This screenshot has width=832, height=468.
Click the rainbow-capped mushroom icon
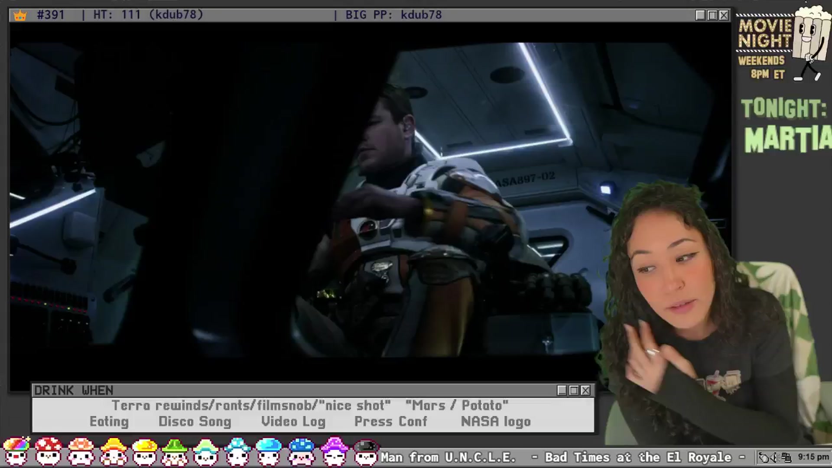(x=16, y=451)
